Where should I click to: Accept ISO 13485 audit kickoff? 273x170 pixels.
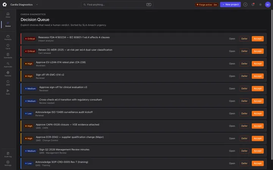257,113
